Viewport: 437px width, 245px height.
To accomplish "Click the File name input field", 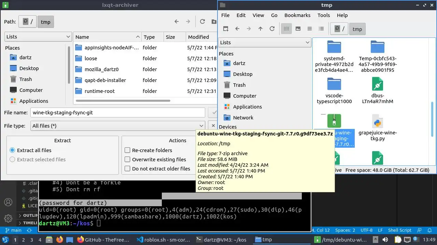I will pos(118,113).
